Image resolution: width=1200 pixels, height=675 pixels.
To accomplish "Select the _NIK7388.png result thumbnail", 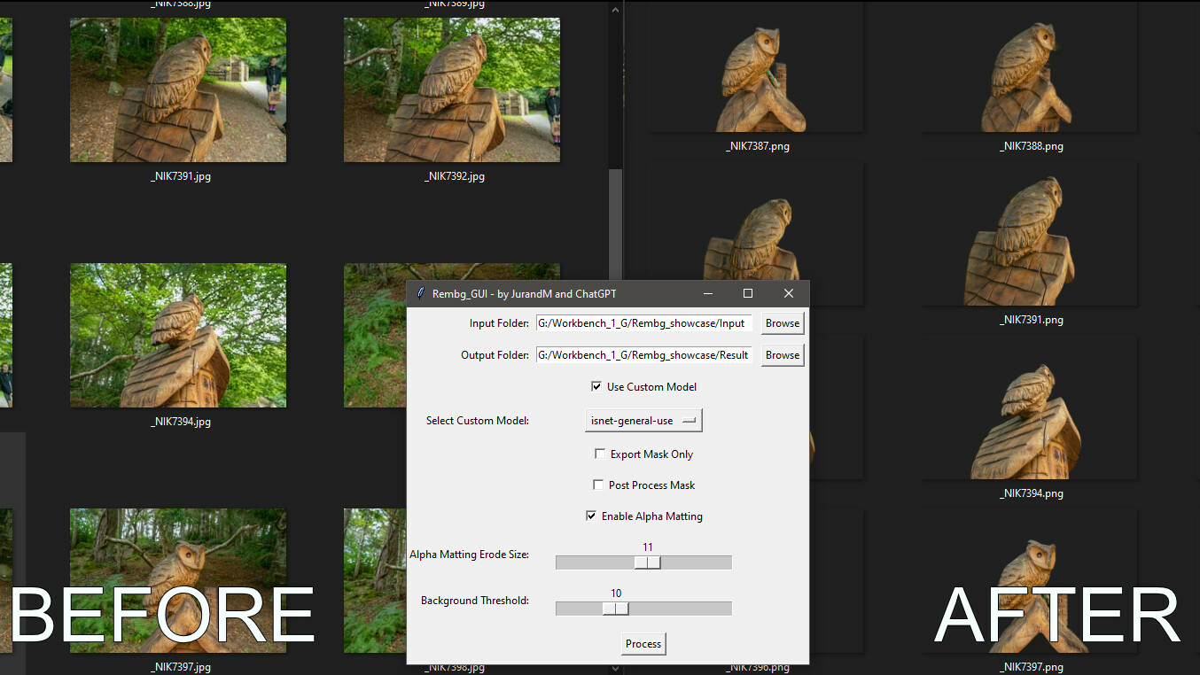I will coord(1030,71).
